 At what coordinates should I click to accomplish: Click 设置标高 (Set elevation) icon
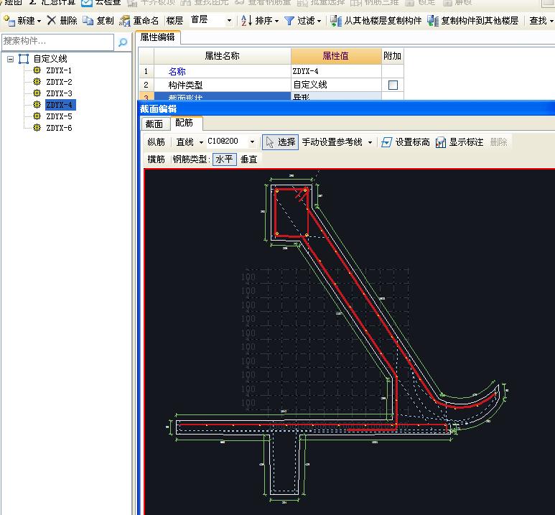click(387, 142)
